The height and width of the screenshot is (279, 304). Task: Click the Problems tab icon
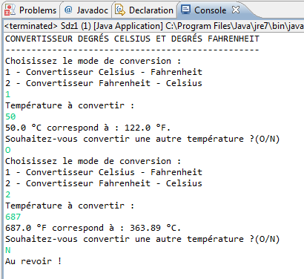click(10, 10)
